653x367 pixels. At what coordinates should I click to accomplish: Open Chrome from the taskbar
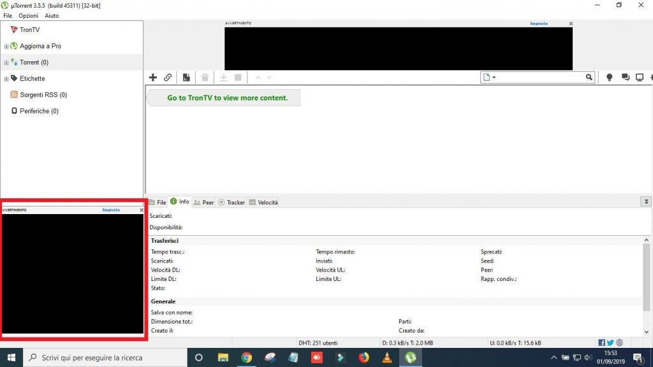[x=246, y=357]
